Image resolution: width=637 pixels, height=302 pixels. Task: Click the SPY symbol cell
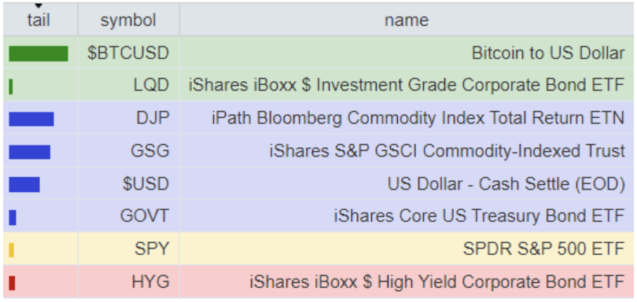click(128, 249)
